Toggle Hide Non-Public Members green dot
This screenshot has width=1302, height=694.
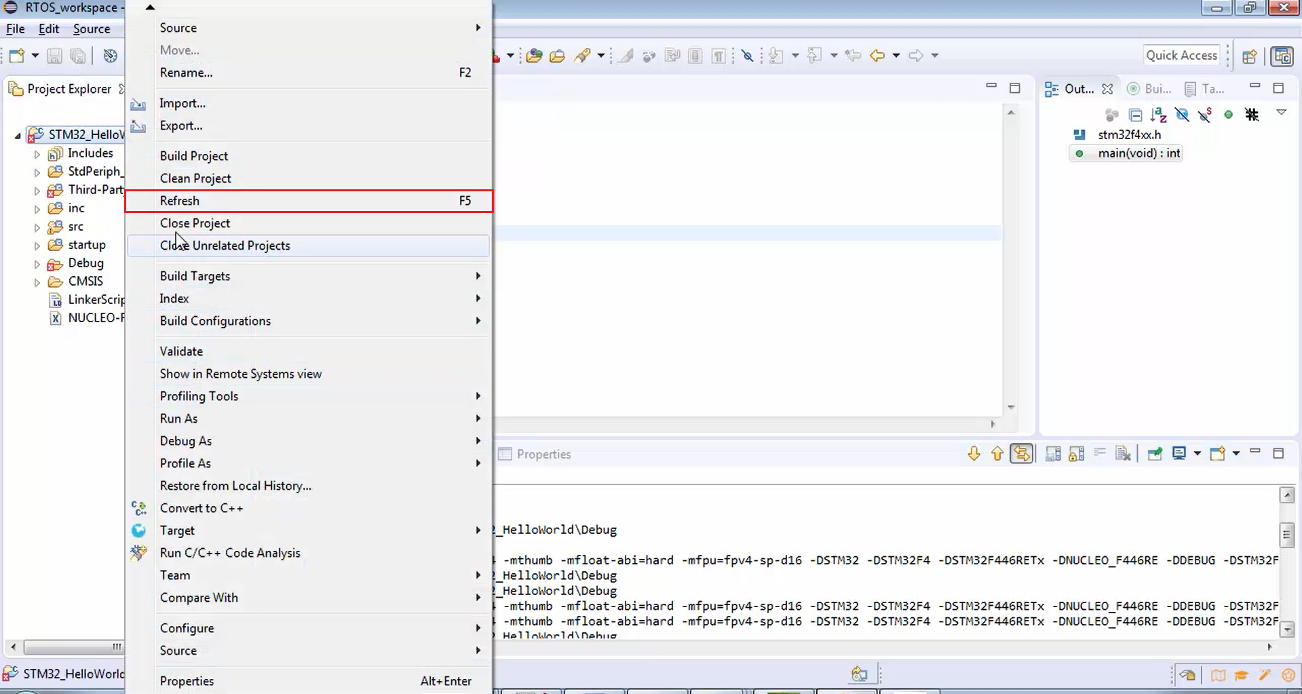coord(1228,115)
